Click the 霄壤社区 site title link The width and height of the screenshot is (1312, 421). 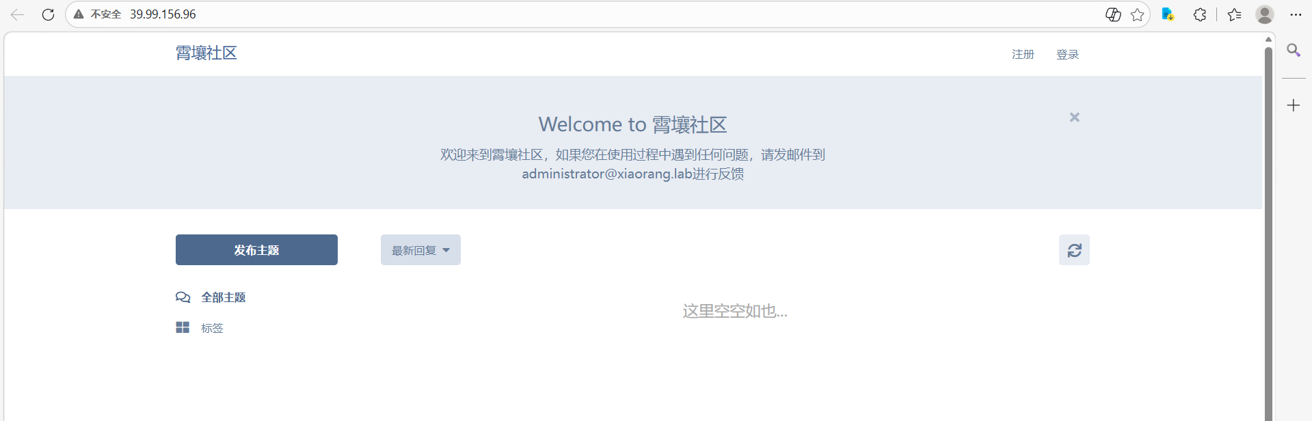click(206, 53)
